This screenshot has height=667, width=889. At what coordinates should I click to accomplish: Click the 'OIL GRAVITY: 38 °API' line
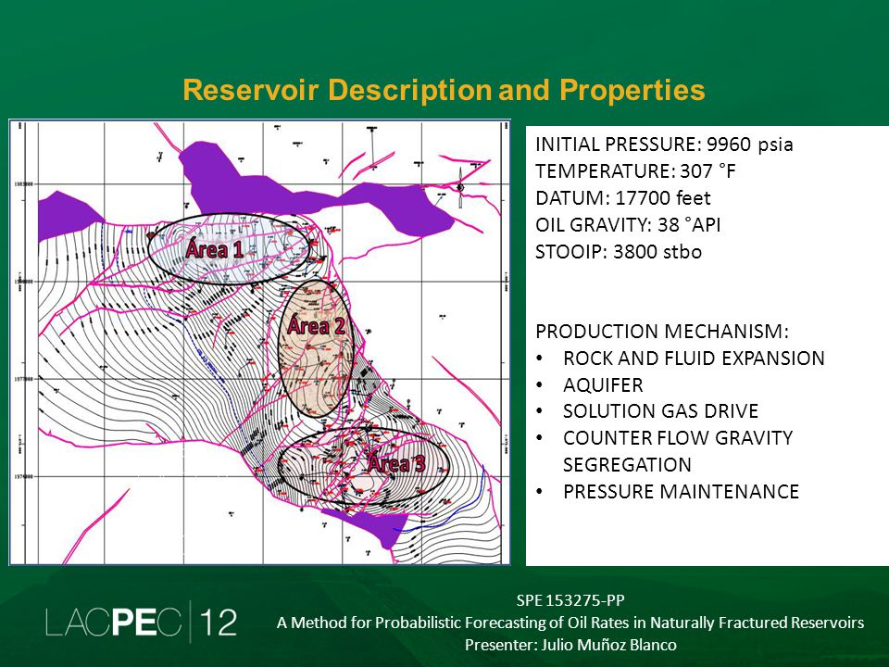[x=628, y=224]
